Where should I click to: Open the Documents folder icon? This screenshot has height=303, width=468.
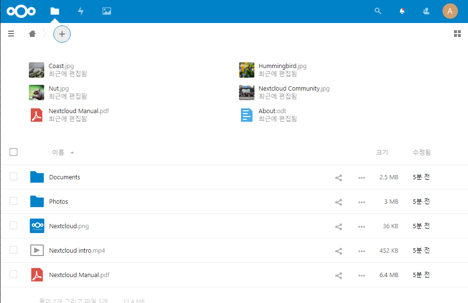[37, 177]
